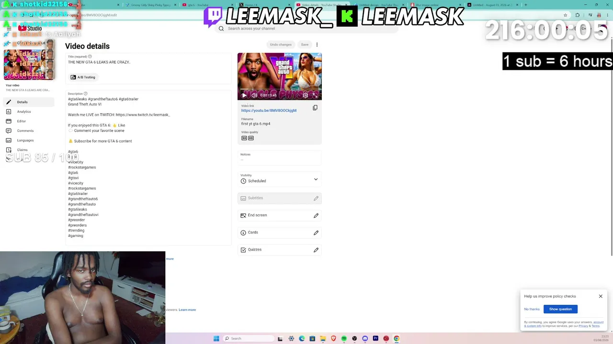Click Show question in policy popup

560,309
